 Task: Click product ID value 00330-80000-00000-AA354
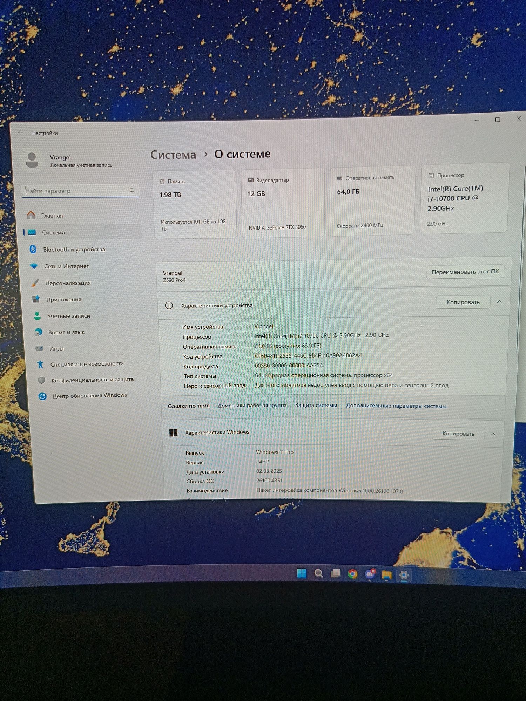pos(289,365)
